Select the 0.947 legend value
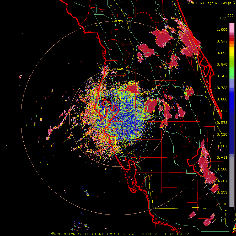The height and width of the screenshot is (236, 236). (222, 41)
